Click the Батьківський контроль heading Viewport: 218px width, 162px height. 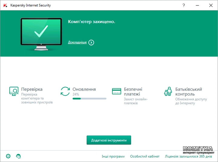(x=189, y=92)
